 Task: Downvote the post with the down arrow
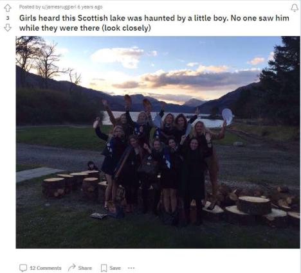coord(8,28)
